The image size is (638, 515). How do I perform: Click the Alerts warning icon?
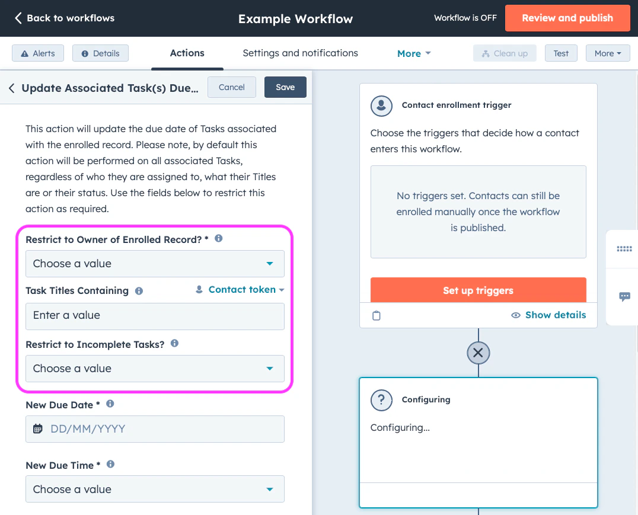pyautogui.click(x=25, y=53)
